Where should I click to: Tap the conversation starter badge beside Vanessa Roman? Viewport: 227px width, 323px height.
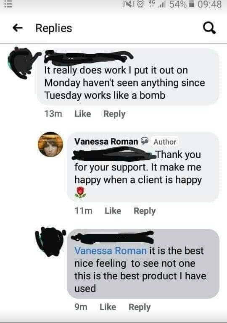(x=145, y=141)
